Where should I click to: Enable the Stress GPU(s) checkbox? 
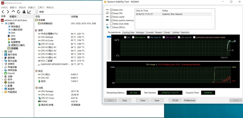pos(111,27)
